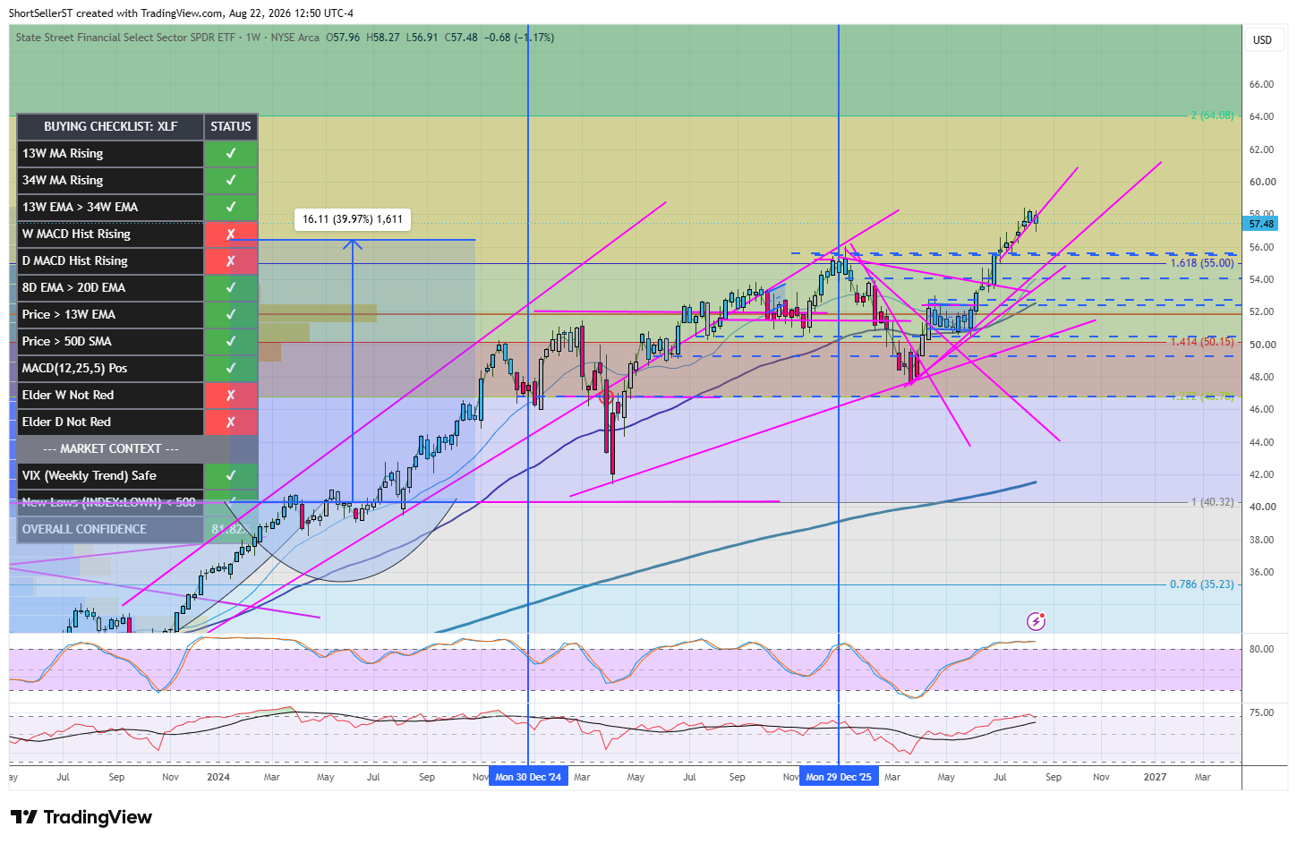Click the checkmark for Price > 13W EMA
This screenshot has width=1297, height=844.
click(231, 314)
